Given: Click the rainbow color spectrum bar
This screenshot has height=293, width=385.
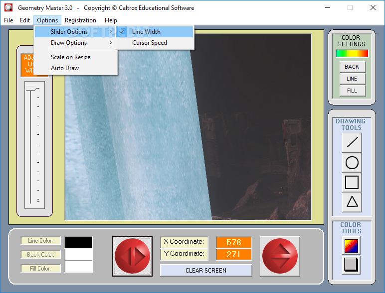Looking at the screenshot, I should (352, 53).
